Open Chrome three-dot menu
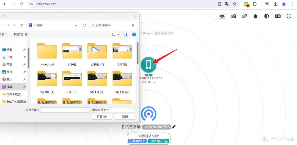Image resolution: width=297 pixels, height=145 pixels. tap(292, 4)
